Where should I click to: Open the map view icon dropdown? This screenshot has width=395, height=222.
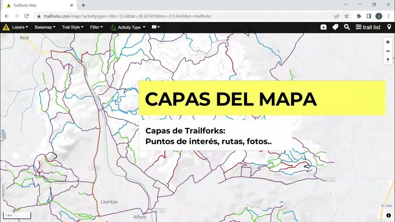[156, 27]
